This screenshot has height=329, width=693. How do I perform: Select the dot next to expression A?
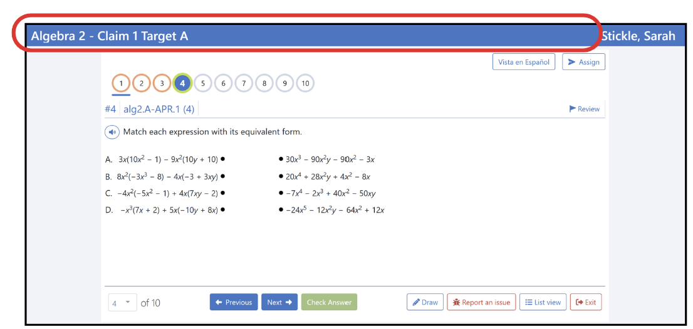(223, 159)
